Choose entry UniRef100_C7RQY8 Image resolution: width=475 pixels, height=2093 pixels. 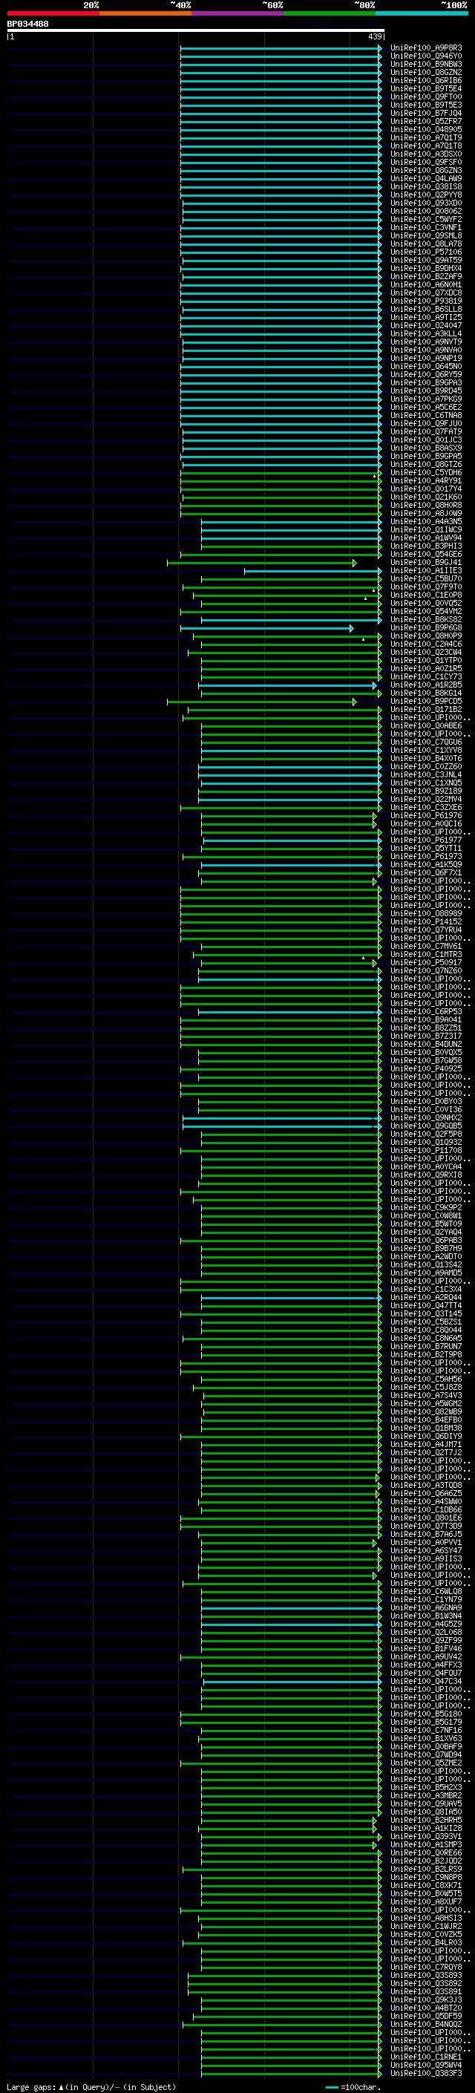coord(425,1967)
